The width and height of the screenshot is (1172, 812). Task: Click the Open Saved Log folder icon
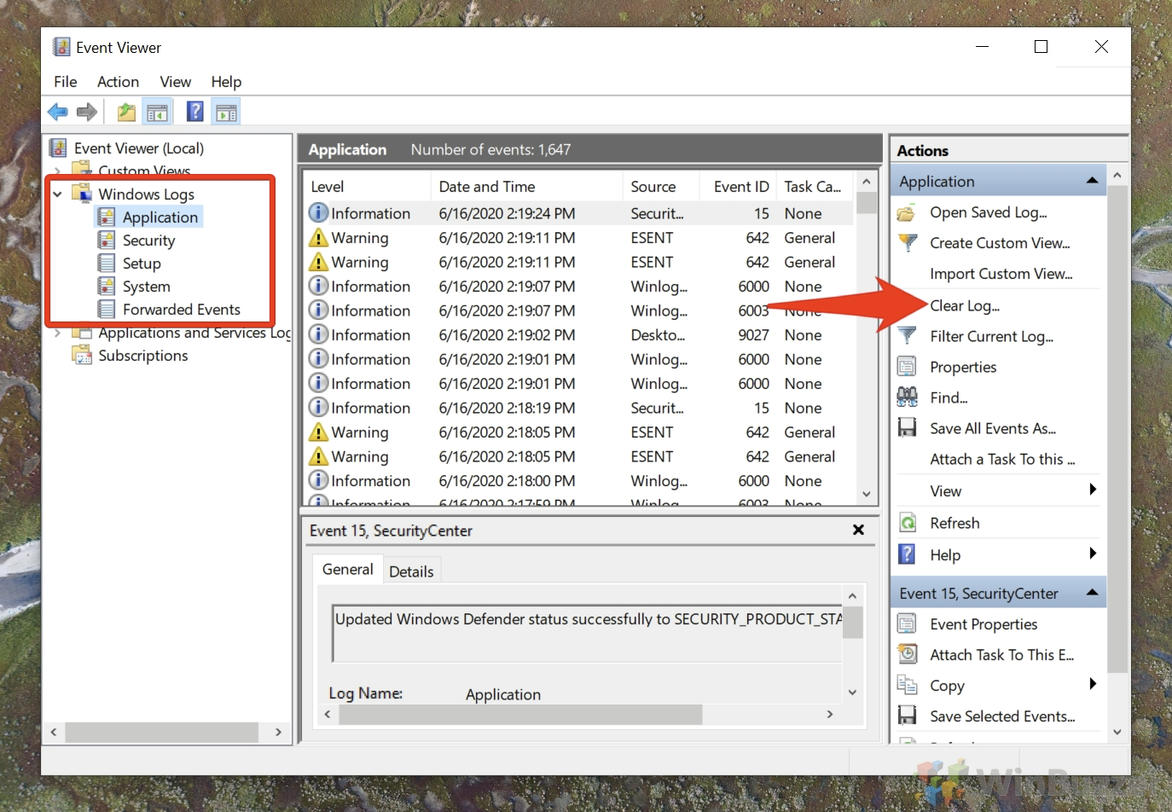[x=907, y=212]
